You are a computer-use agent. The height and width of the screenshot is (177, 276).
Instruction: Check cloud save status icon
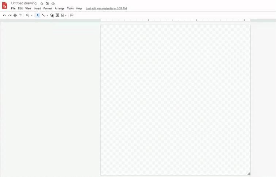point(53,3)
